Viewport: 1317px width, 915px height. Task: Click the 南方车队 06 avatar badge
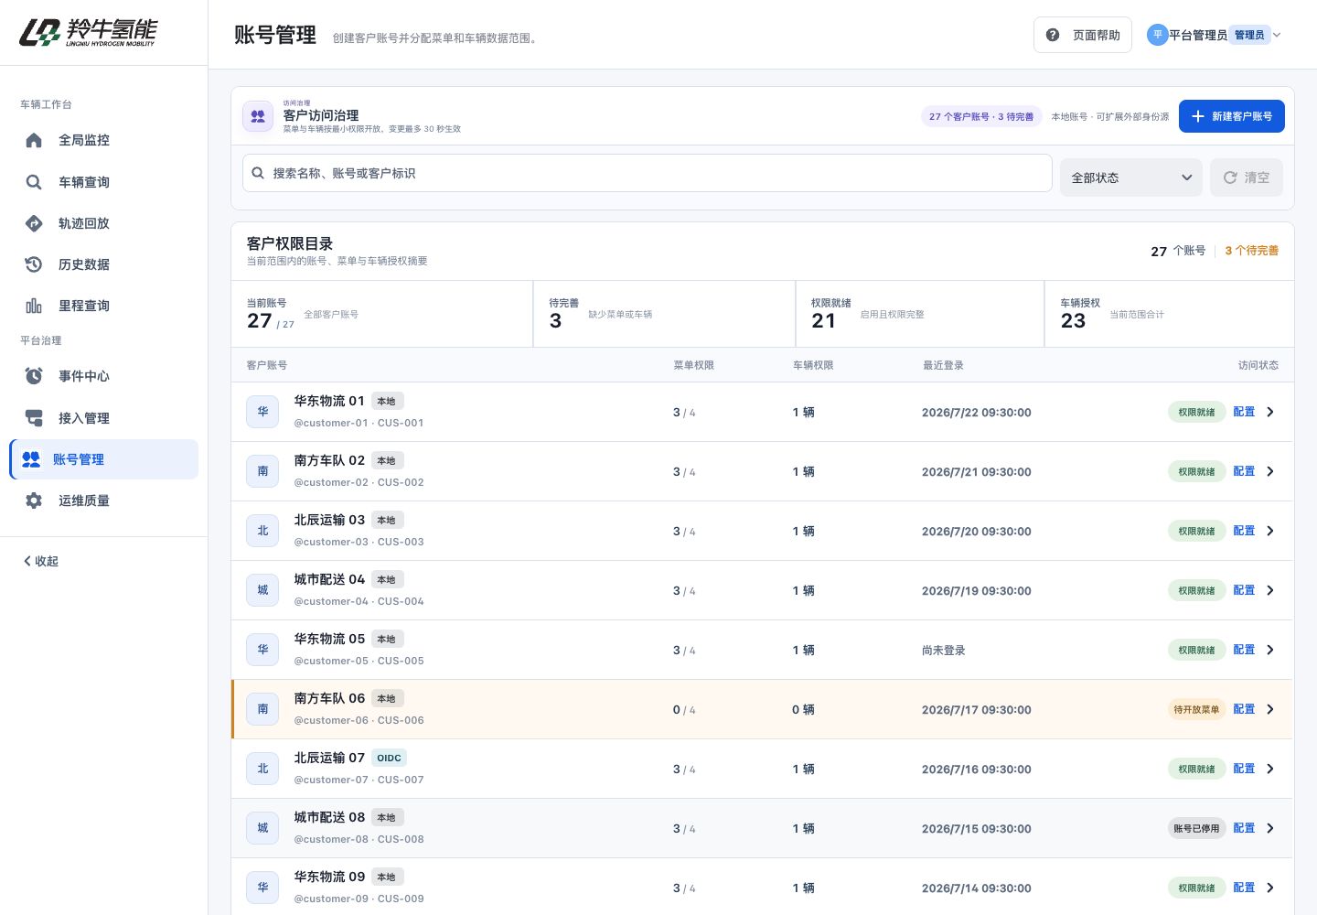pos(262,709)
